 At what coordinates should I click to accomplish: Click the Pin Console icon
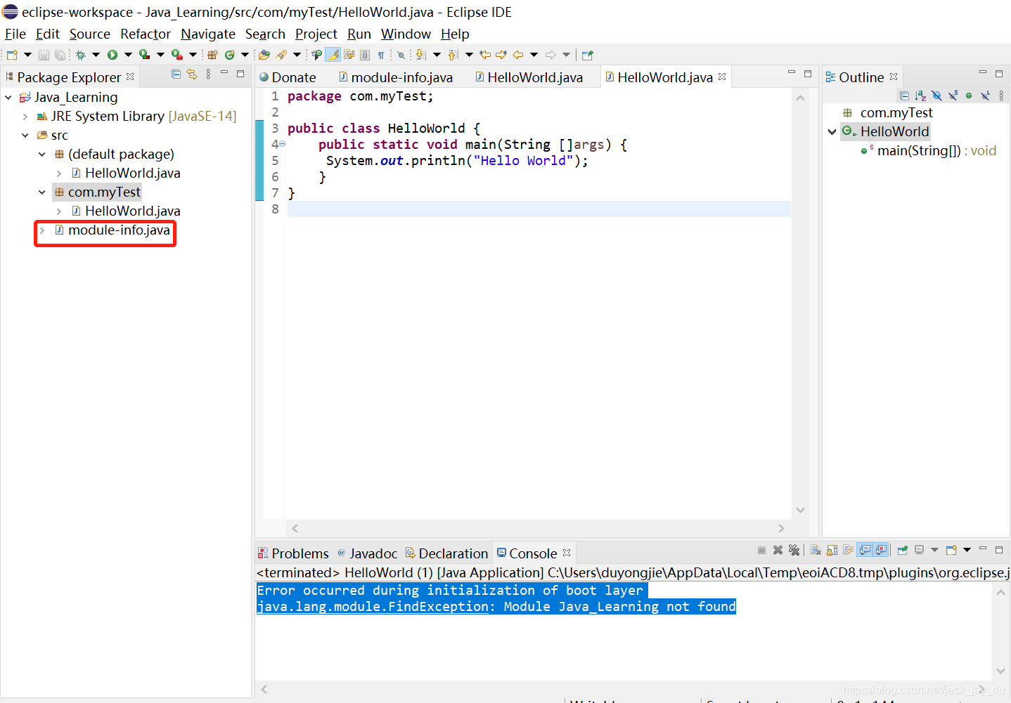pyautogui.click(x=903, y=550)
